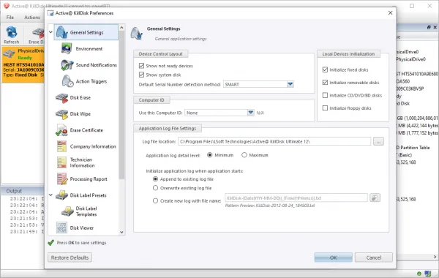
Task: Close the right panel in main window
Action: (435, 27)
